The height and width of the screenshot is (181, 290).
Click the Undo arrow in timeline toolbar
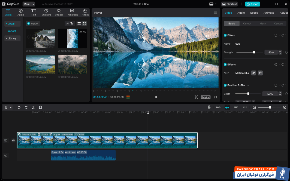click(x=19, y=107)
